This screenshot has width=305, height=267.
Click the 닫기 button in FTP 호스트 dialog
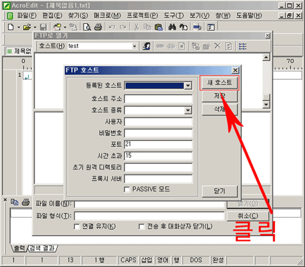[220, 191]
